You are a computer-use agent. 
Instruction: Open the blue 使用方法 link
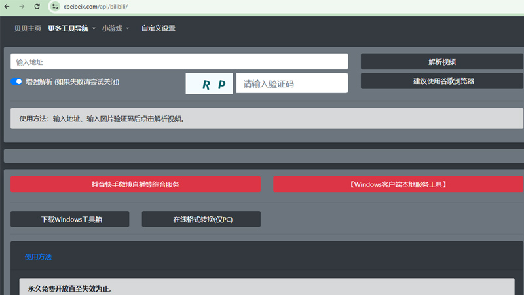38,257
